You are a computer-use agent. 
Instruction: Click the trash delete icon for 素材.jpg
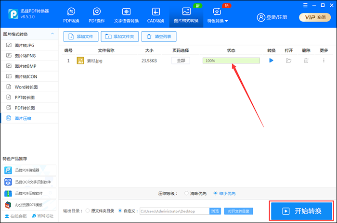[306, 61]
